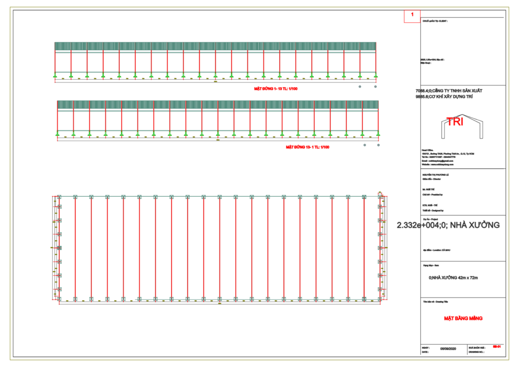Viewport: 519px width, 367px height.
Task: Click the red sheet number "1" box
Action: point(412,16)
